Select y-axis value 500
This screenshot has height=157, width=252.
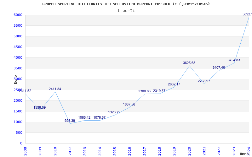tap(19, 133)
